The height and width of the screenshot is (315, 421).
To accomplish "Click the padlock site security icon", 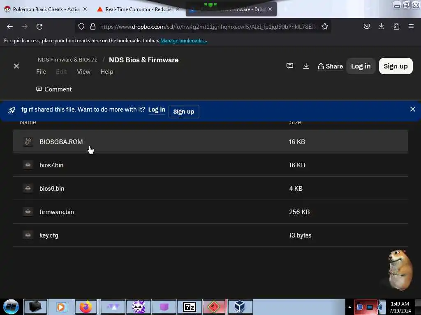I will point(93,26).
